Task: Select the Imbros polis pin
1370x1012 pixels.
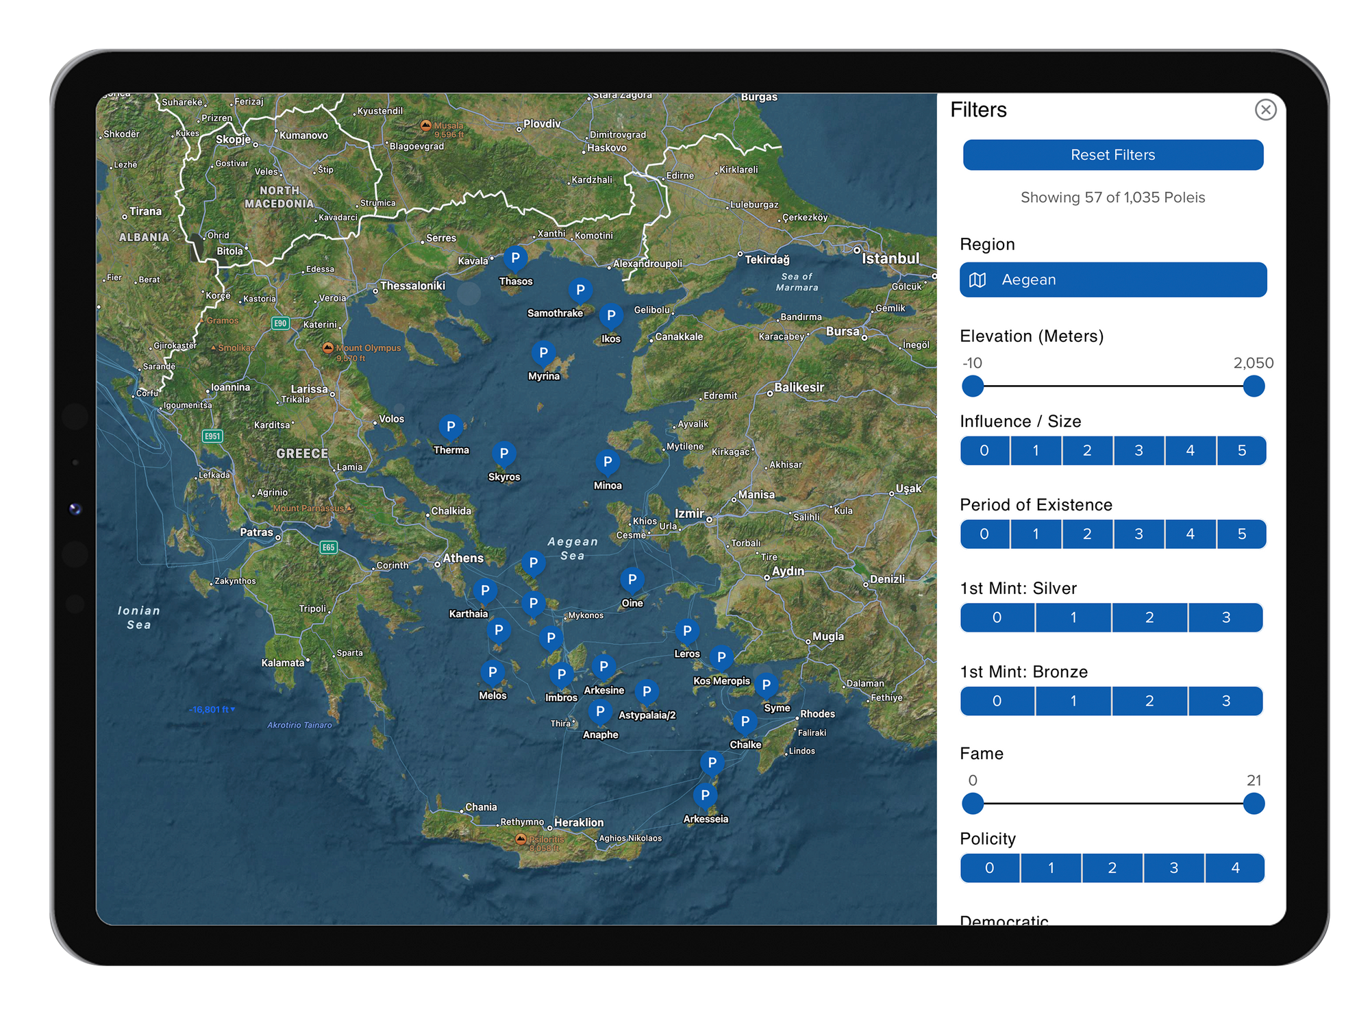Action: pos(562,676)
